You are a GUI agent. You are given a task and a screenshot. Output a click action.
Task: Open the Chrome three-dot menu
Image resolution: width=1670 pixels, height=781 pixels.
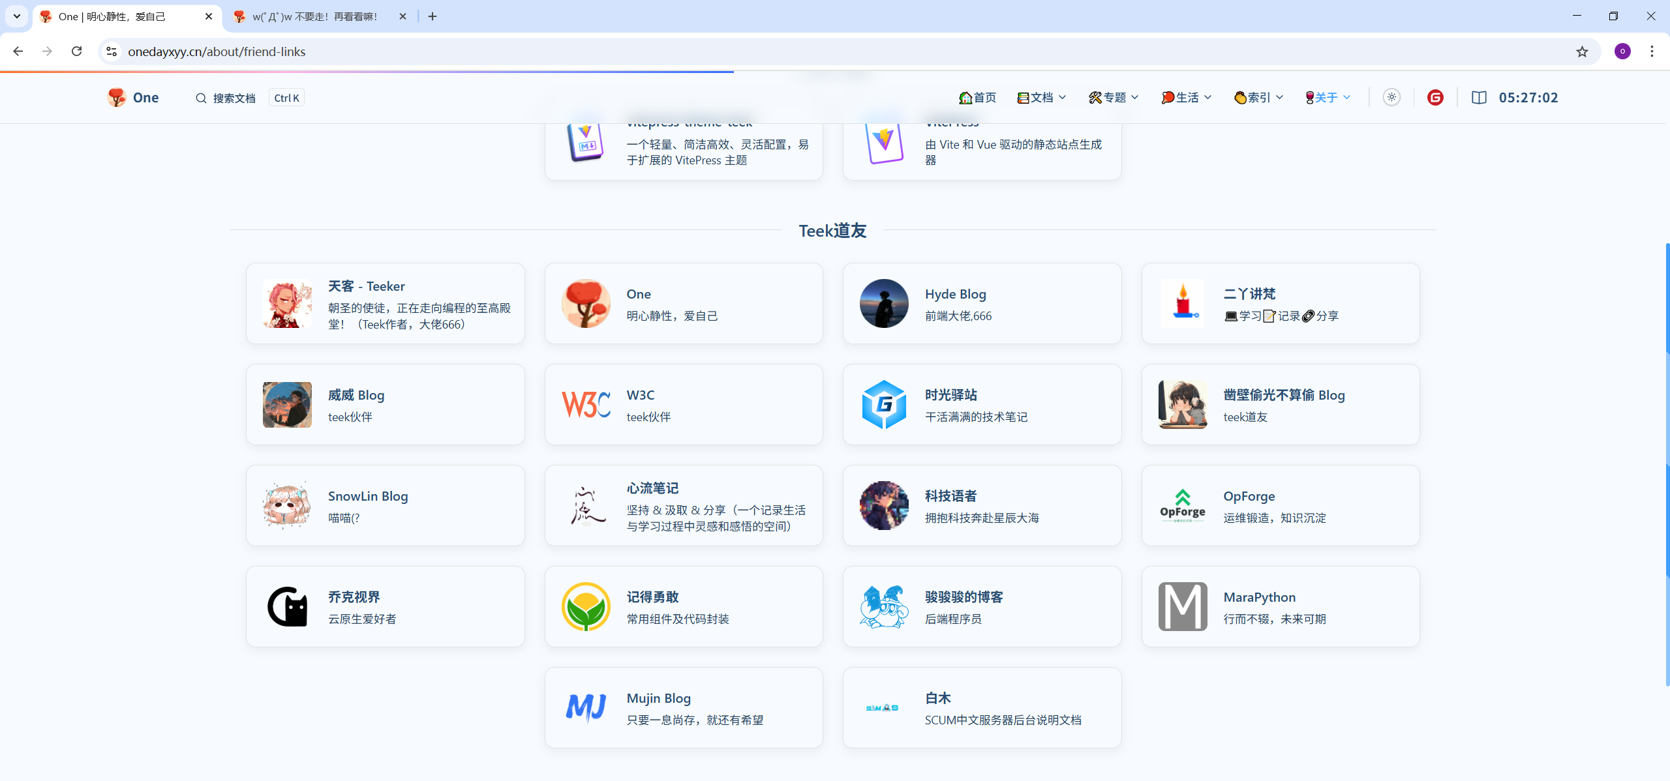(x=1652, y=52)
